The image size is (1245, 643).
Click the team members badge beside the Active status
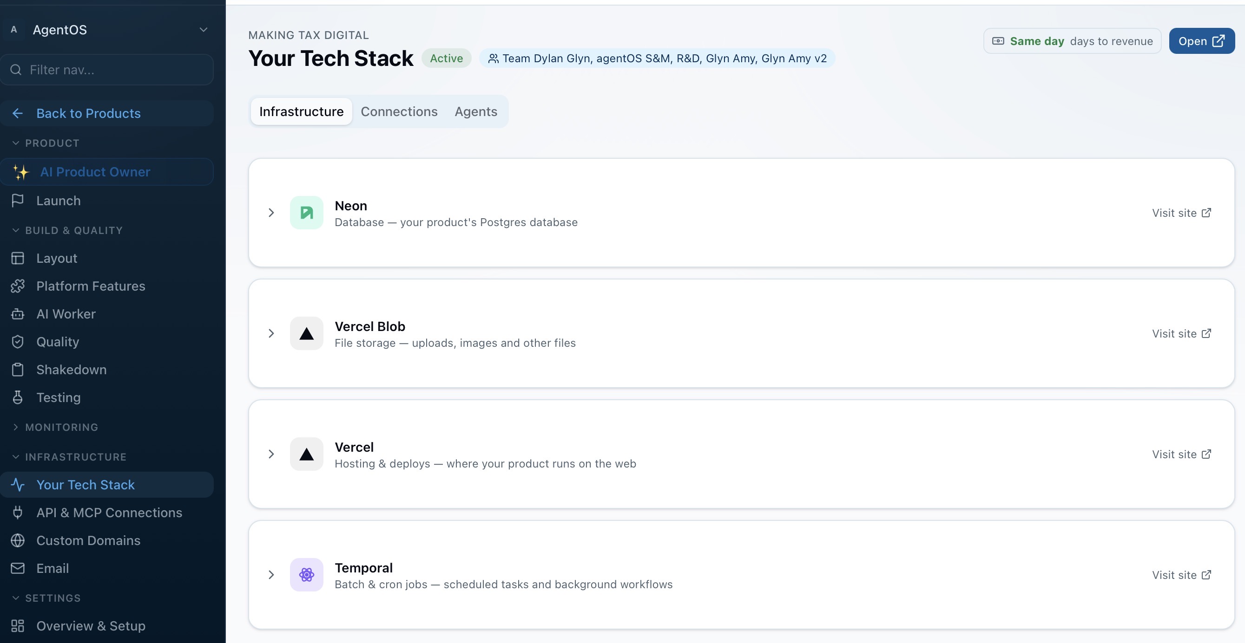657,58
